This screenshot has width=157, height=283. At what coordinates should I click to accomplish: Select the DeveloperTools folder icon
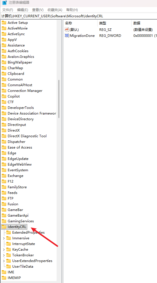click(4, 108)
